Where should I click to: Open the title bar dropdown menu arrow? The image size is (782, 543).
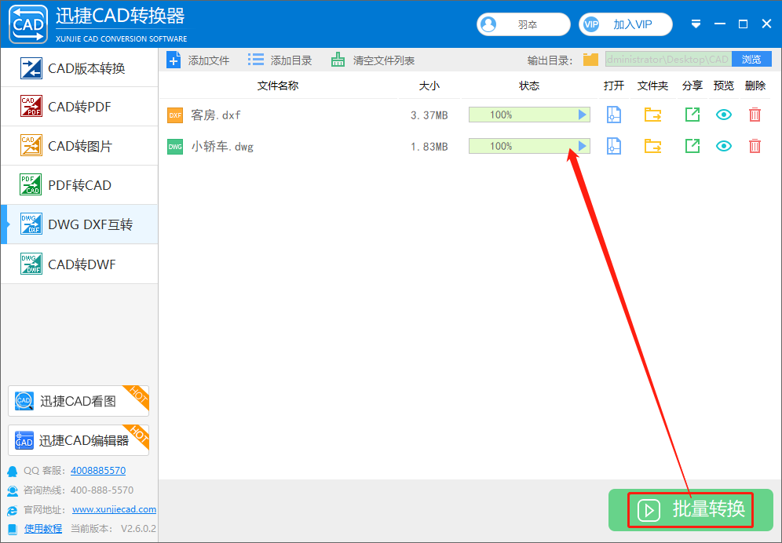pyautogui.click(x=696, y=24)
